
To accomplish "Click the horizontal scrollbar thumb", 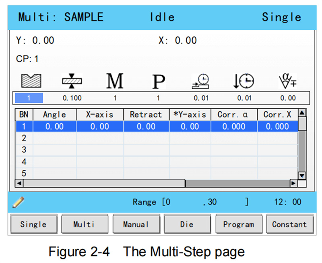I will point(104,183).
